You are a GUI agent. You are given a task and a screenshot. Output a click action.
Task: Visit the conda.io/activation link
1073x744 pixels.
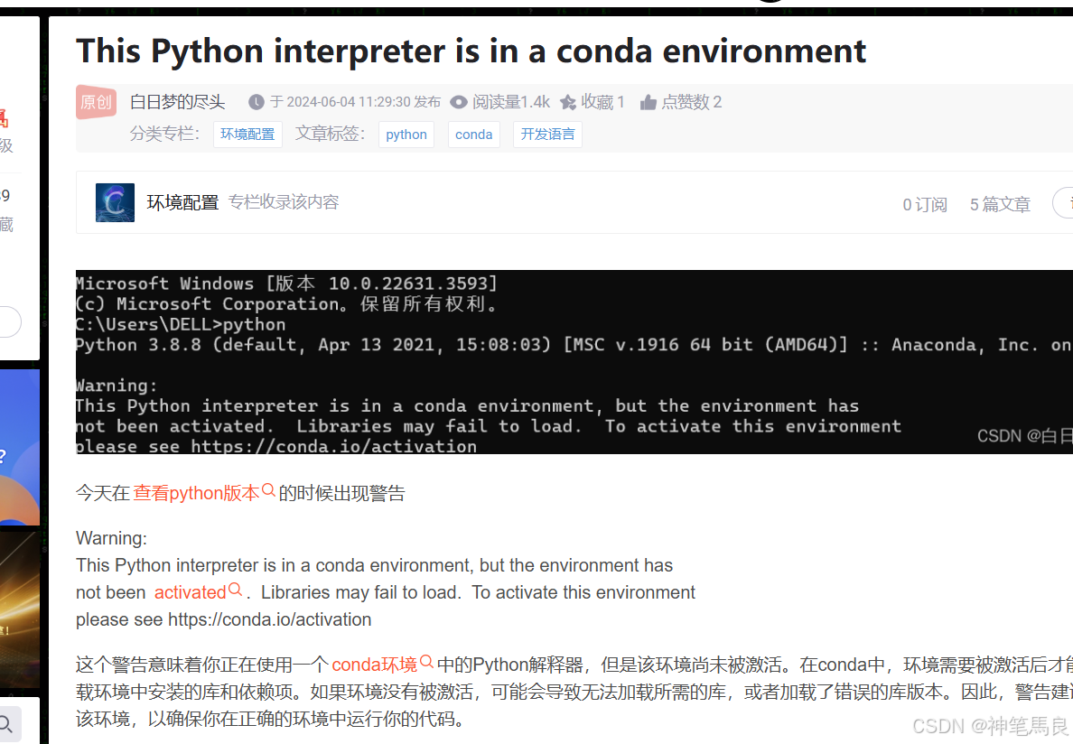[269, 619]
